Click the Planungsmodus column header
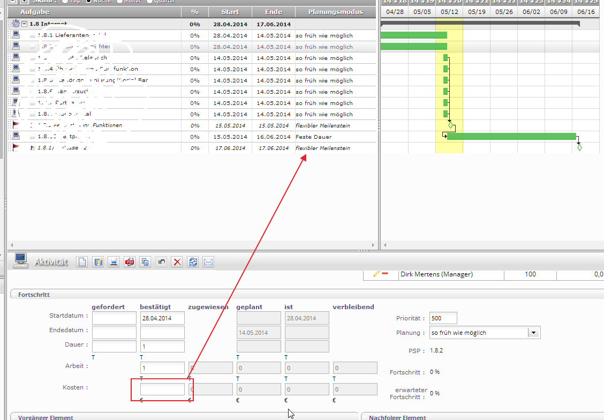The height and width of the screenshot is (420, 604). (x=336, y=12)
